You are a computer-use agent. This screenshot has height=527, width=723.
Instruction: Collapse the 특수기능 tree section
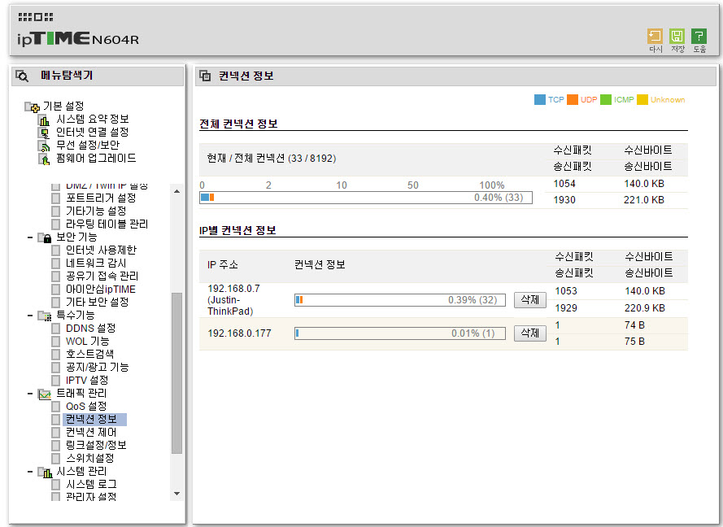(30, 316)
